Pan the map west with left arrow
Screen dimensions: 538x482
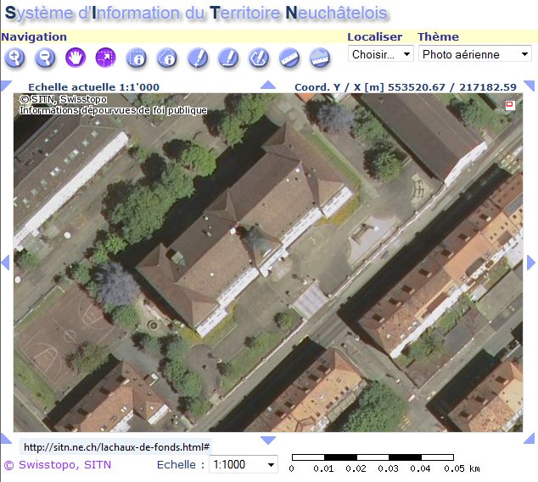tap(5, 263)
